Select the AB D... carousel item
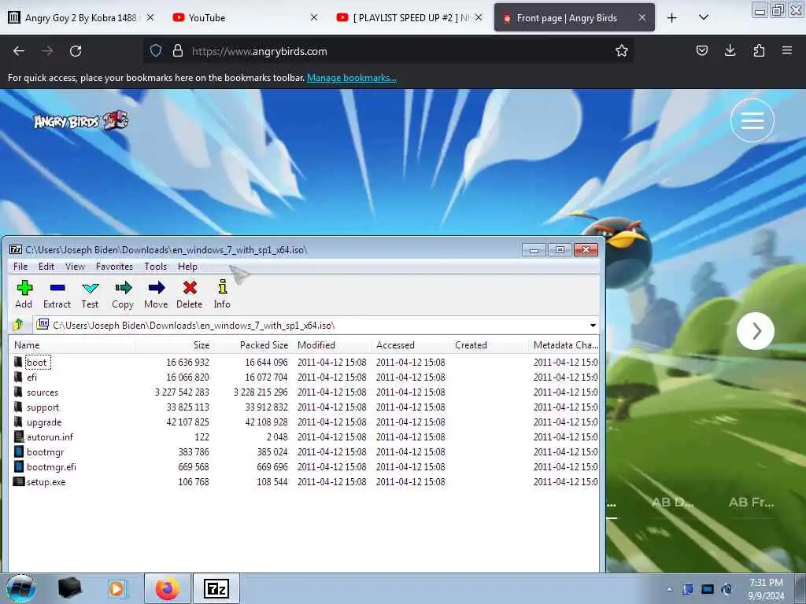 click(672, 503)
